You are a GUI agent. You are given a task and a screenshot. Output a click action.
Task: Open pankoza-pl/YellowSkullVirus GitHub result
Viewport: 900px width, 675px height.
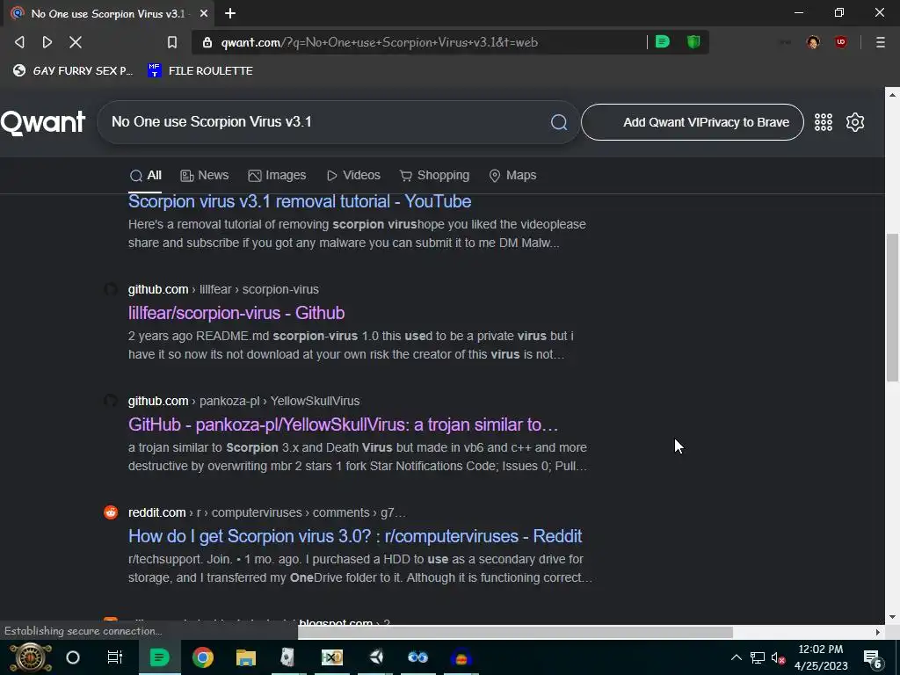click(x=344, y=425)
